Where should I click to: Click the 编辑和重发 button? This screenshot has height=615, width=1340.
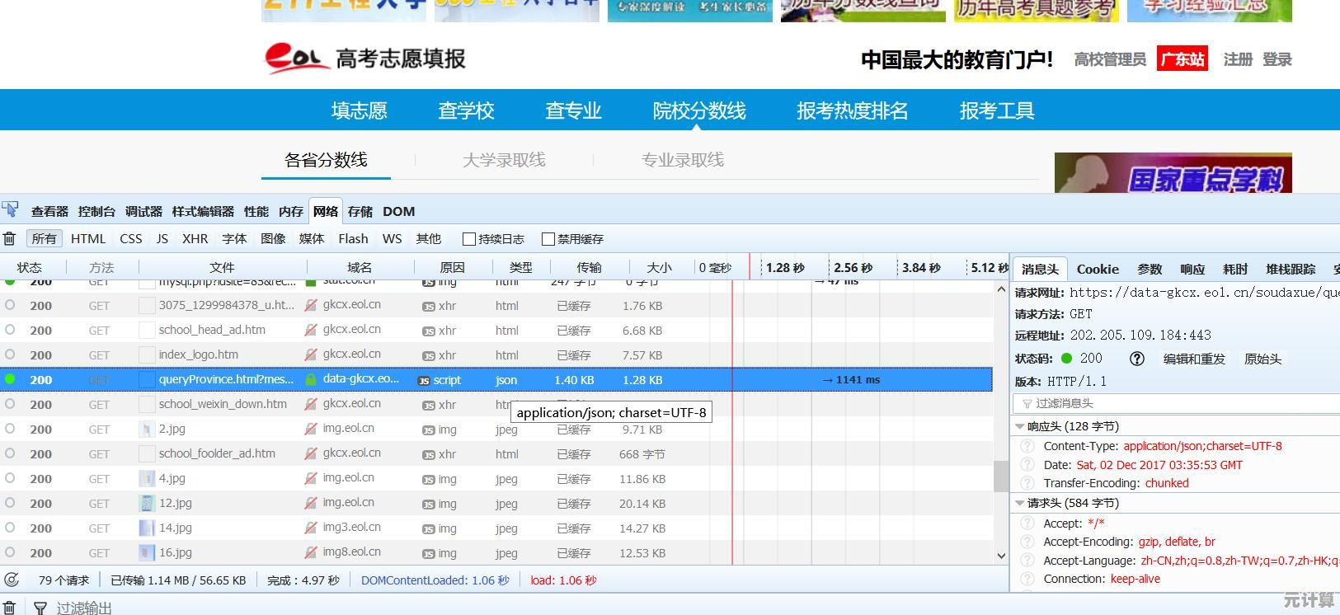click(x=1193, y=359)
